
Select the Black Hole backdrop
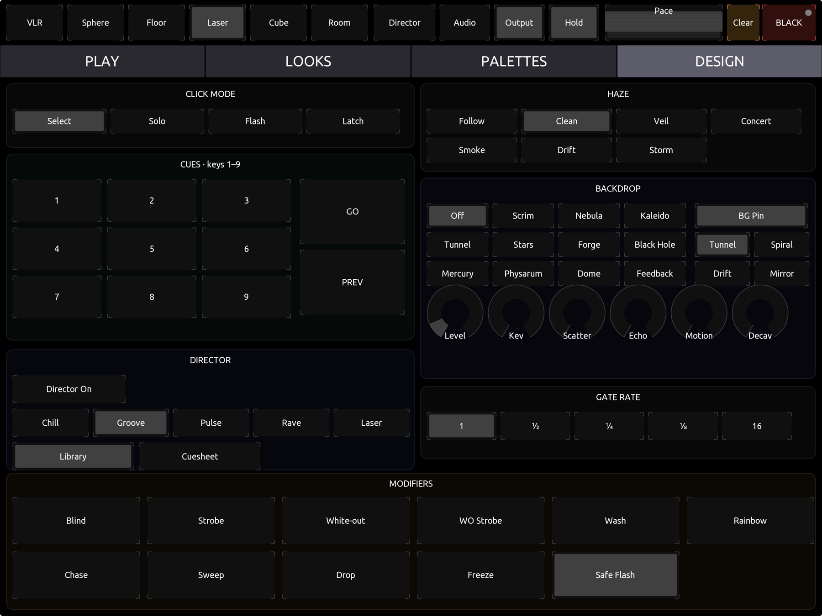coord(654,245)
